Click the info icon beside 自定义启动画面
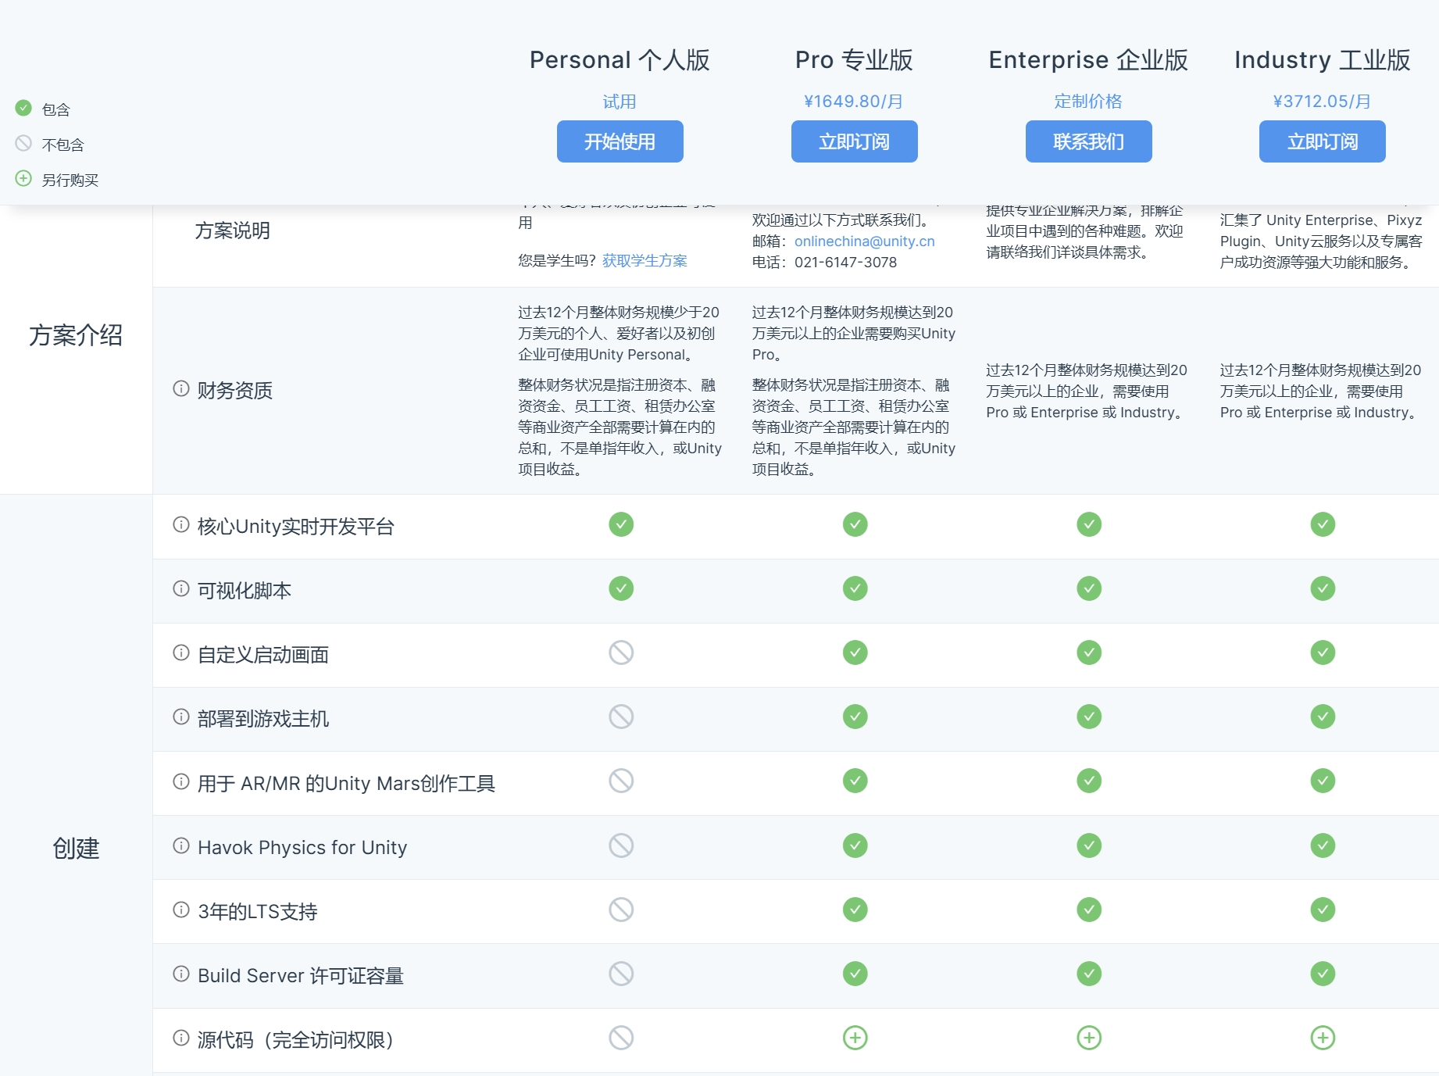The height and width of the screenshot is (1076, 1439). (x=181, y=652)
